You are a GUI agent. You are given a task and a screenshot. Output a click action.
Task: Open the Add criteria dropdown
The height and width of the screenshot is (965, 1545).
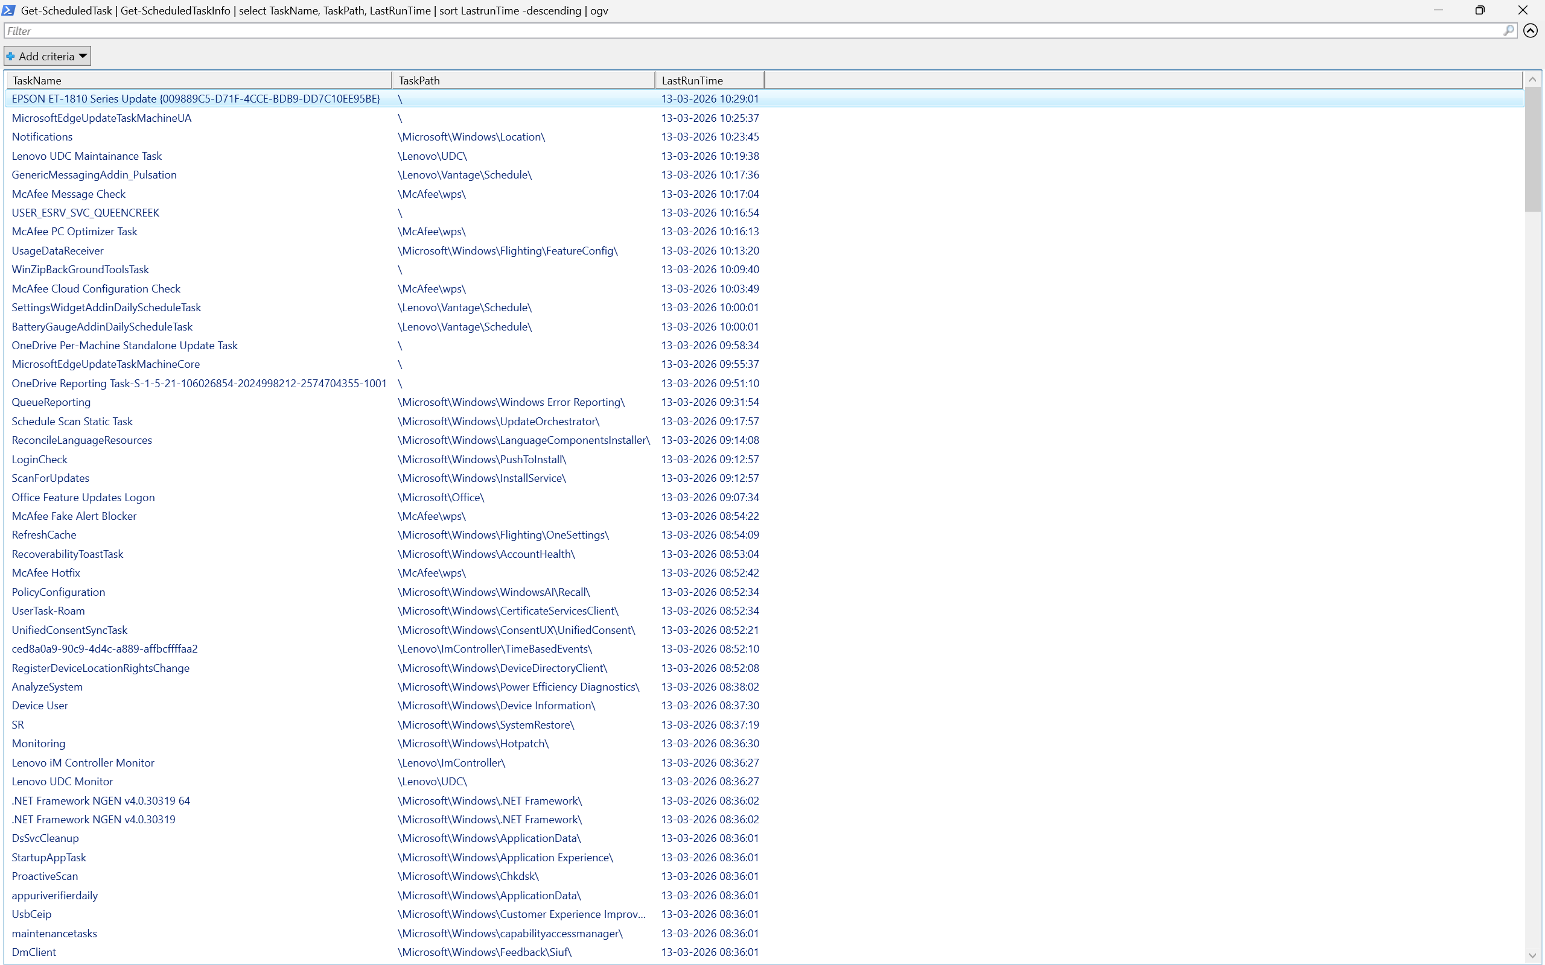(47, 56)
